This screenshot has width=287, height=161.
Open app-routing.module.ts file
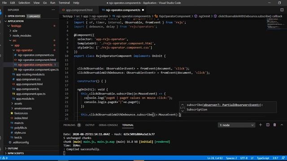(x=30, y=75)
